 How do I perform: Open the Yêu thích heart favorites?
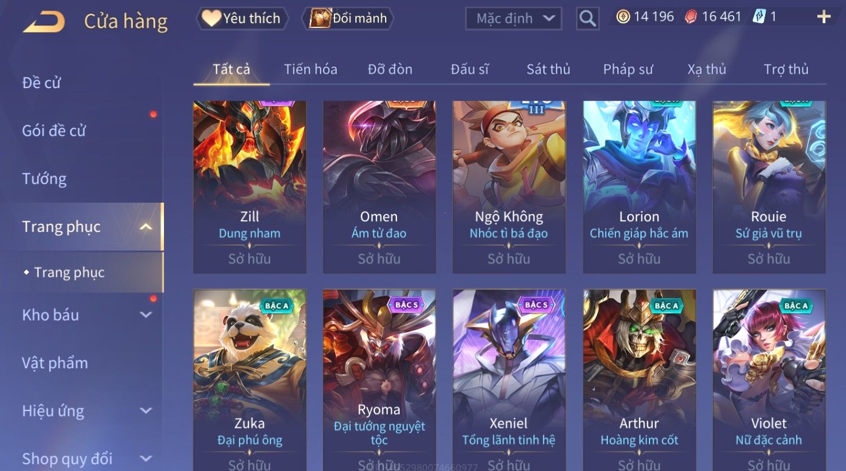242,19
